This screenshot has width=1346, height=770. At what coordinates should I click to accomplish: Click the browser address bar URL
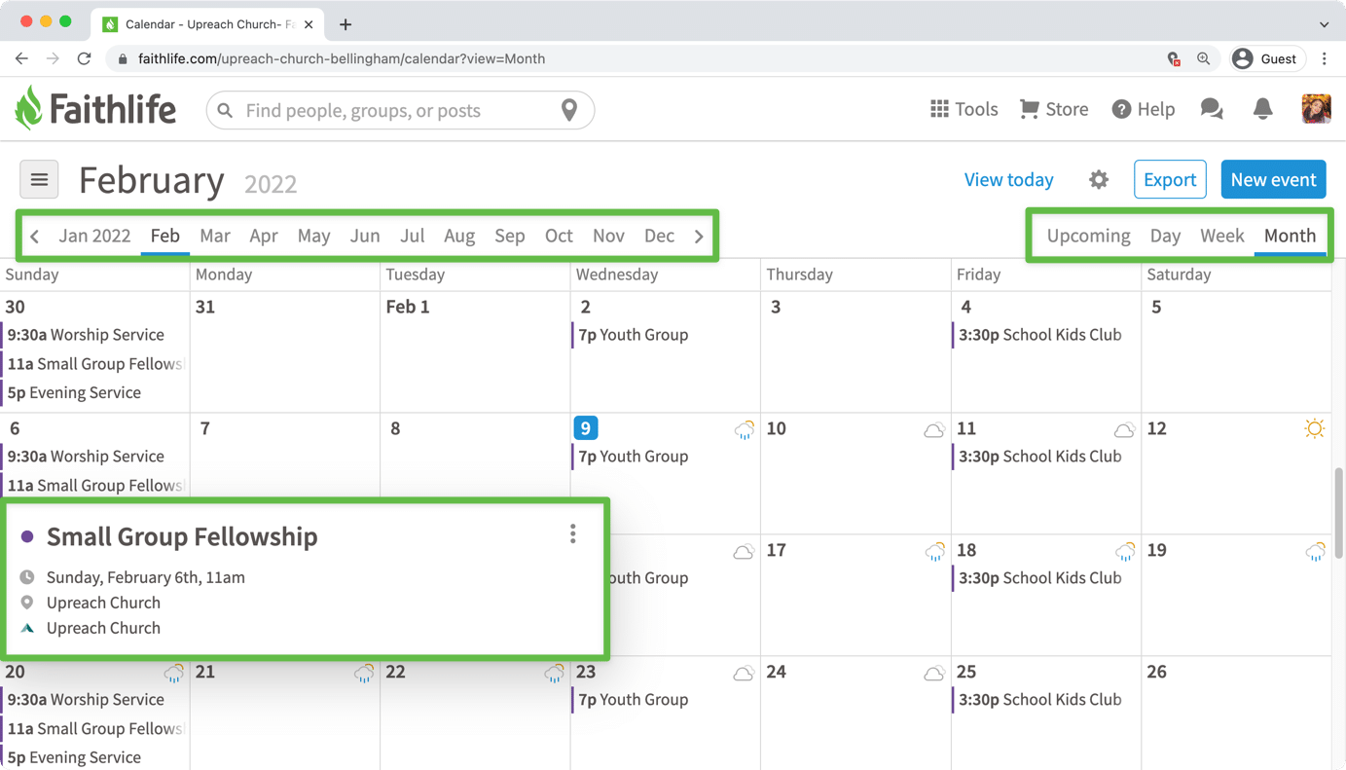click(x=342, y=58)
